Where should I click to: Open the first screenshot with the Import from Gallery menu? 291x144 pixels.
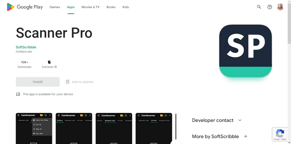point(34,128)
